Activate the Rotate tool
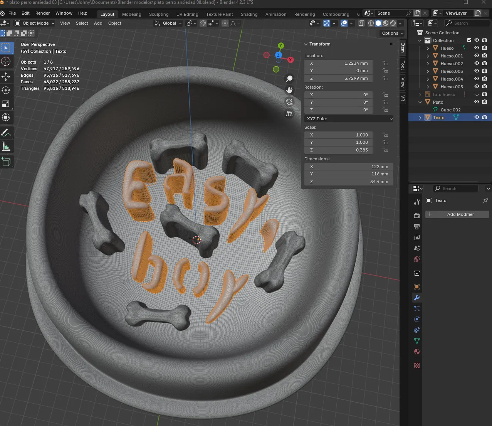The image size is (492, 426). point(7,90)
